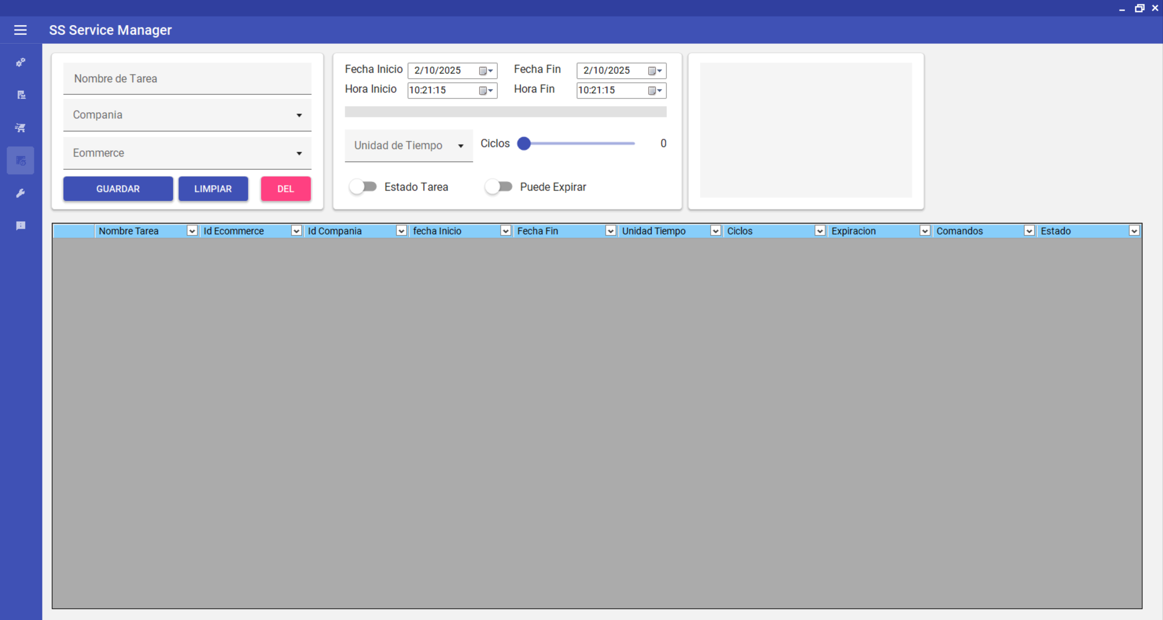
Task: Click the Ciclos slider handle
Action: pyautogui.click(x=524, y=144)
